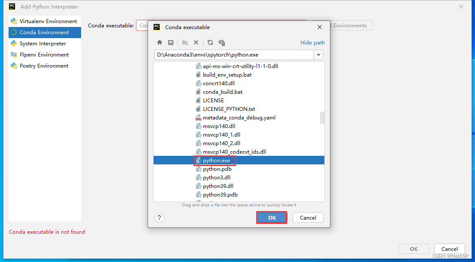475x262 pixels.
Task: Select System Interpreter in sidebar
Action: pos(45,44)
